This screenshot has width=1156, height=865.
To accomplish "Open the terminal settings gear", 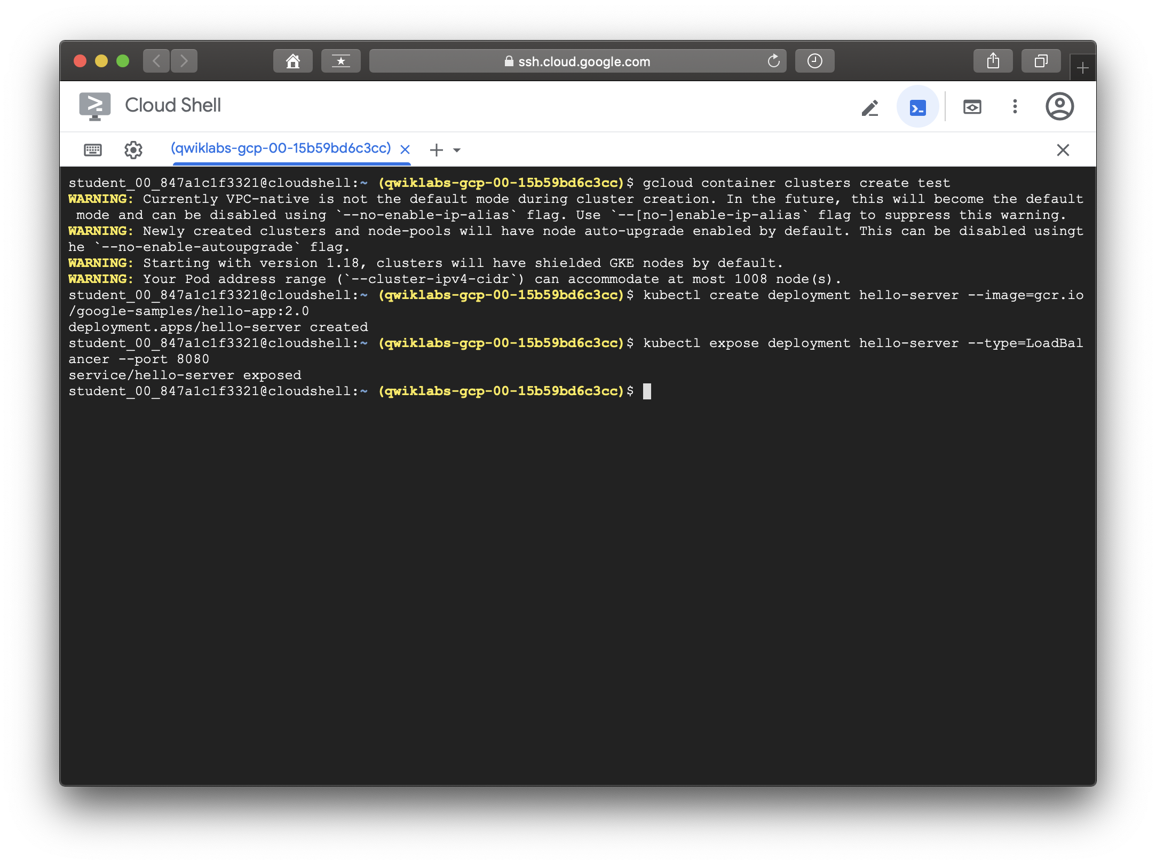I will [x=133, y=150].
